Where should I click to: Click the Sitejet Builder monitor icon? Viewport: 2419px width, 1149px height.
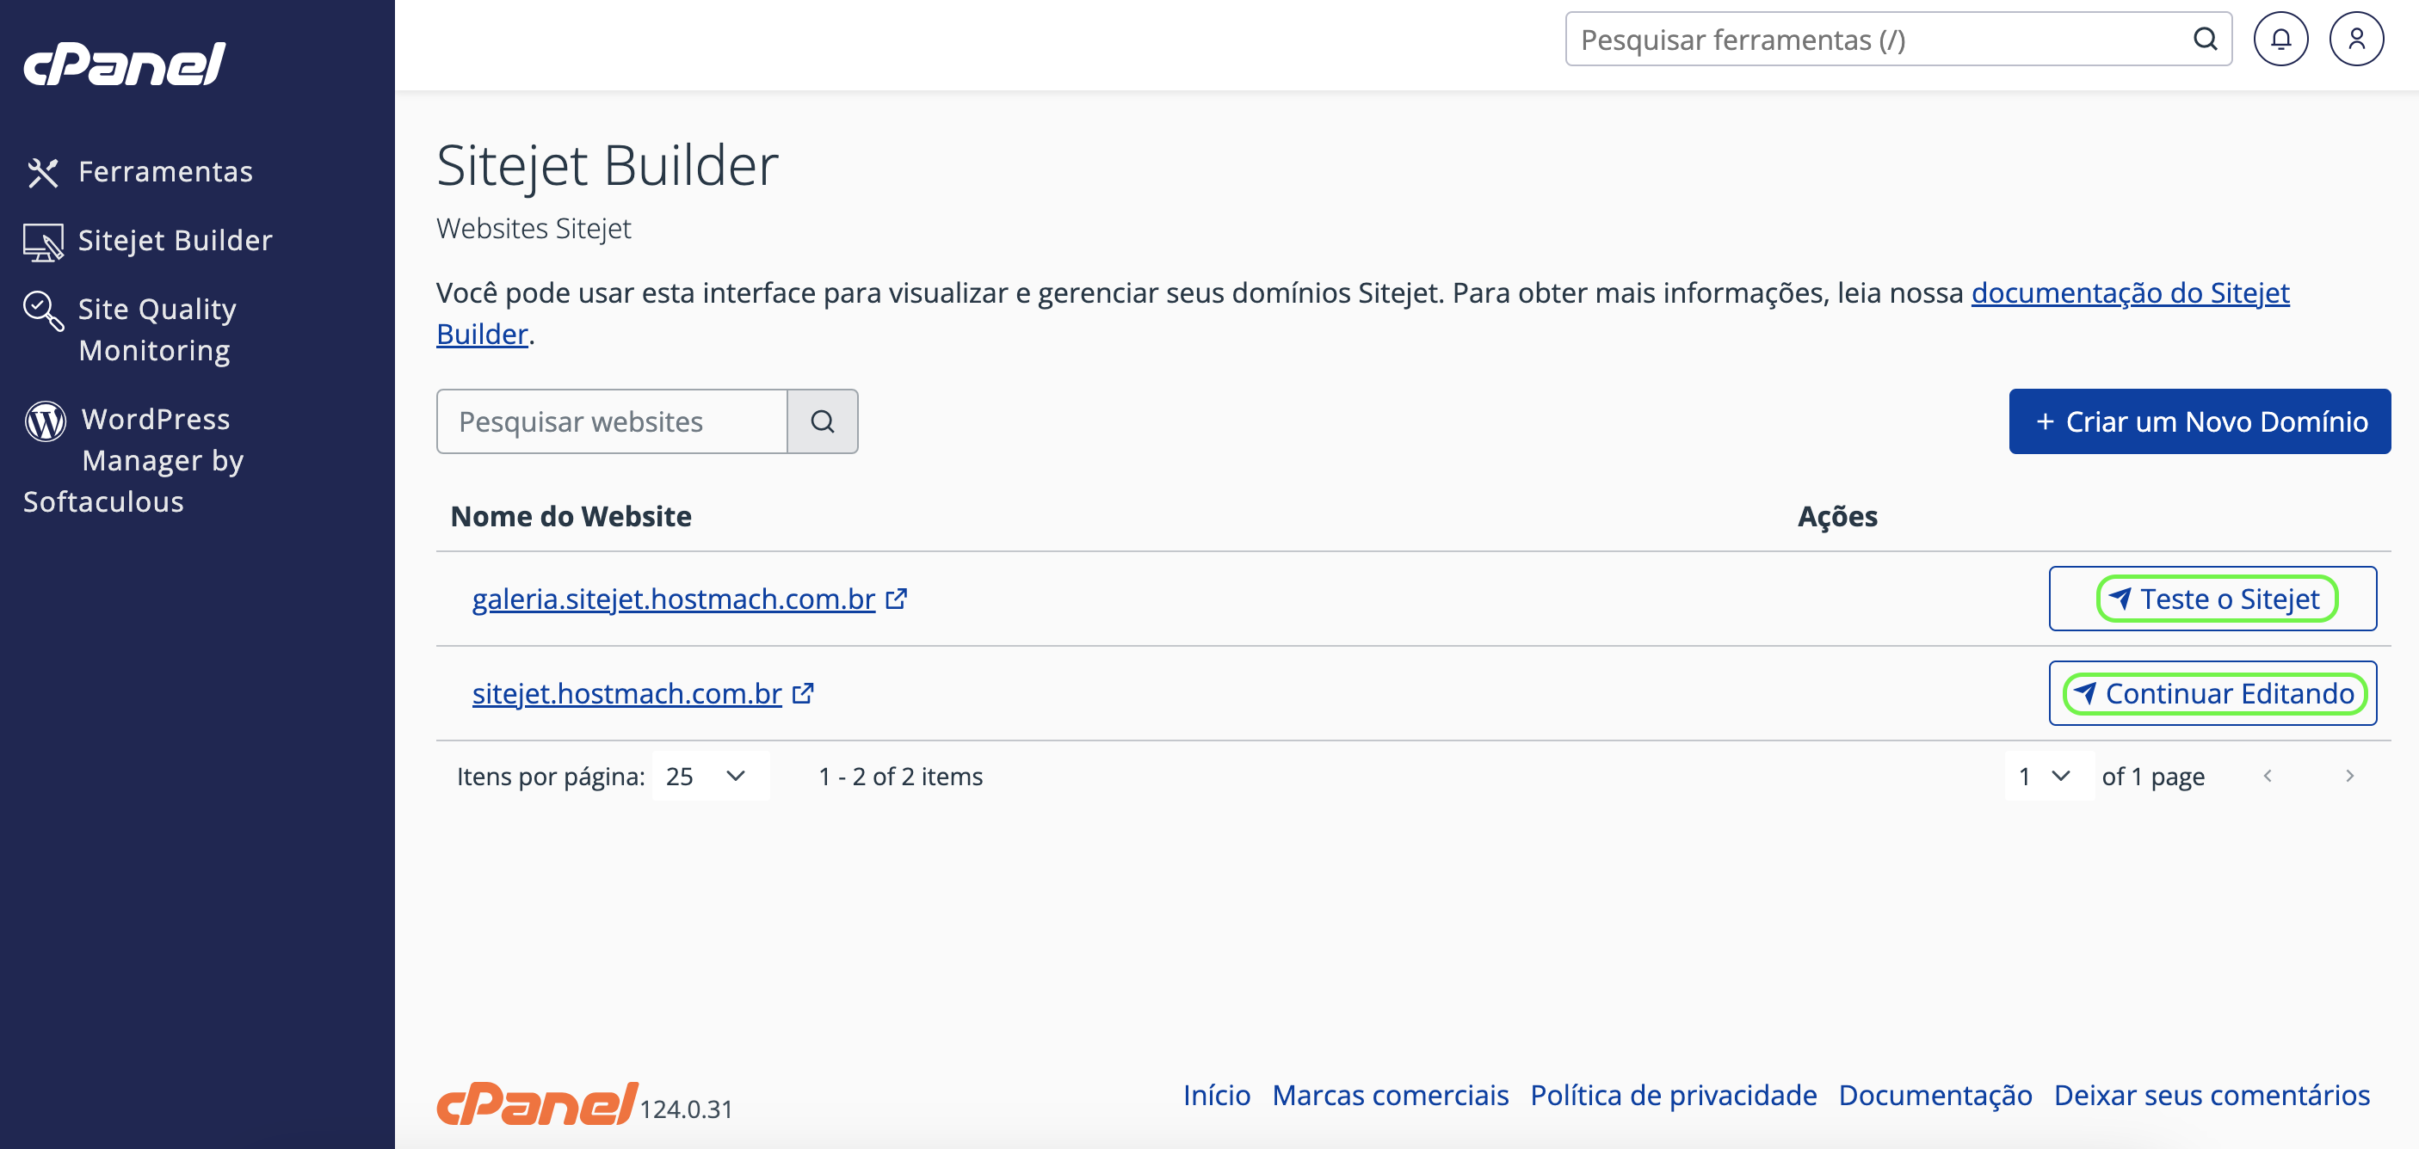(43, 243)
